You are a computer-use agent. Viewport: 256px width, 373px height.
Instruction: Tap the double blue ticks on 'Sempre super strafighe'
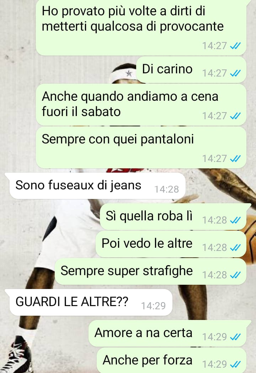(x=235, y=275)
